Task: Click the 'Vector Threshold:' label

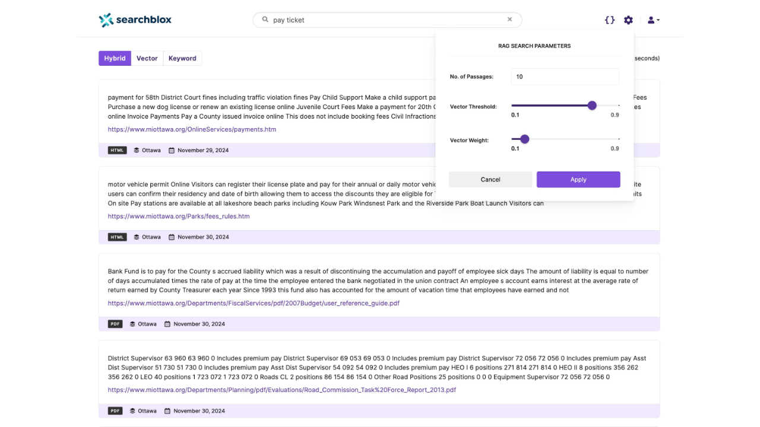Action: [x=473, y=107]
